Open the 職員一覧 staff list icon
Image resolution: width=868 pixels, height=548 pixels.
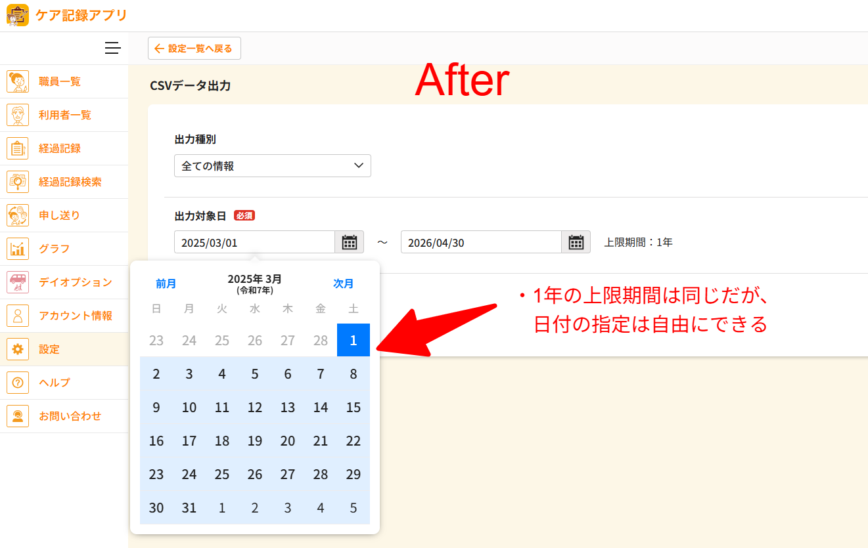(x=18, y=81)
